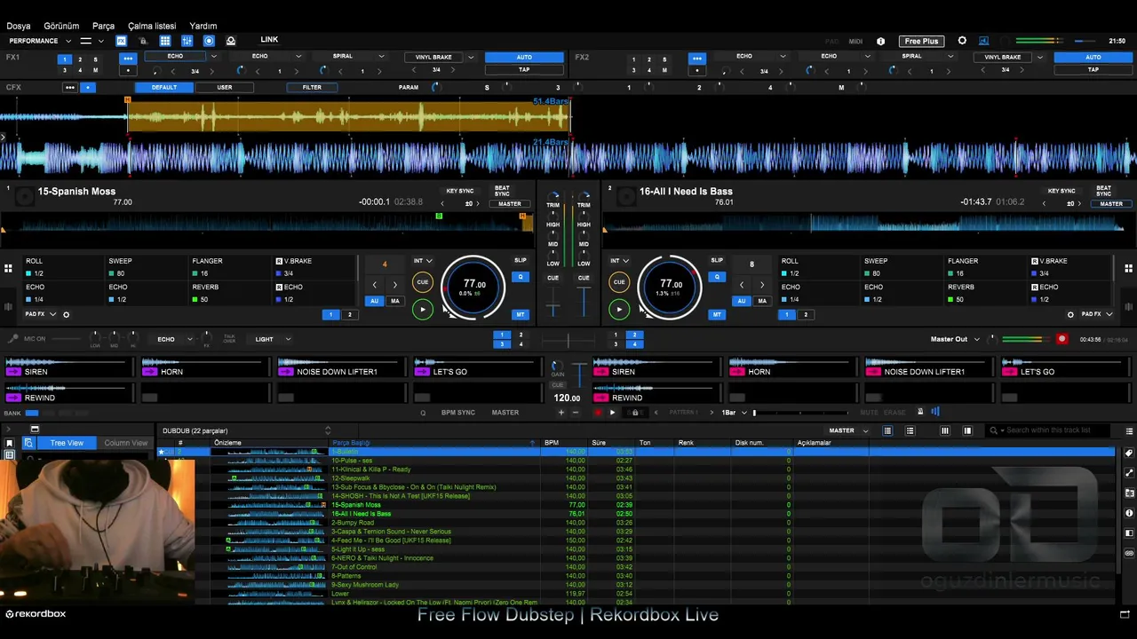Toggle Master Tempo MT on deck 2

tap(717, 314)
